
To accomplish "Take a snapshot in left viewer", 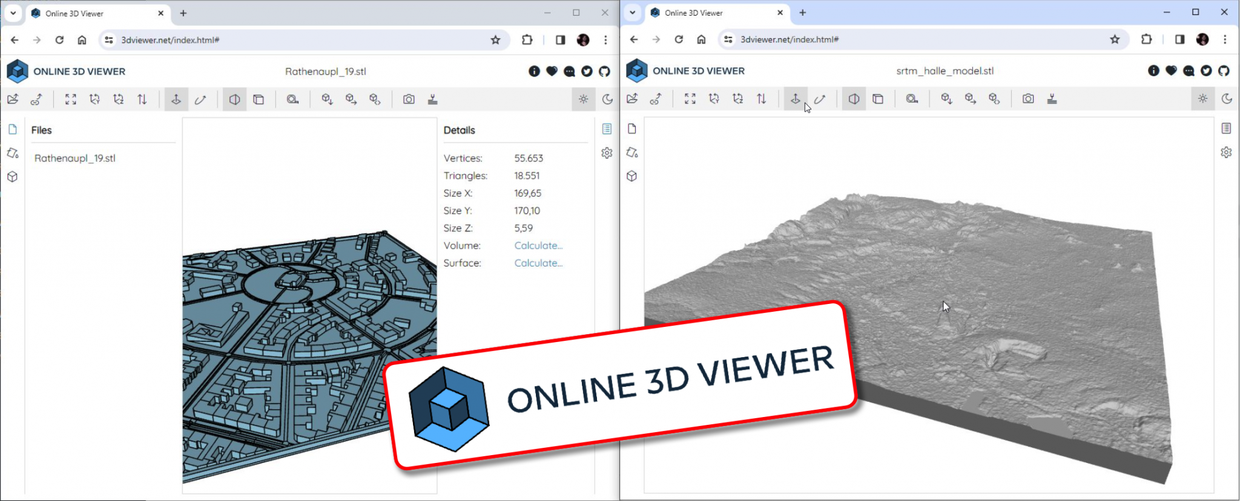I will point(409,99).
